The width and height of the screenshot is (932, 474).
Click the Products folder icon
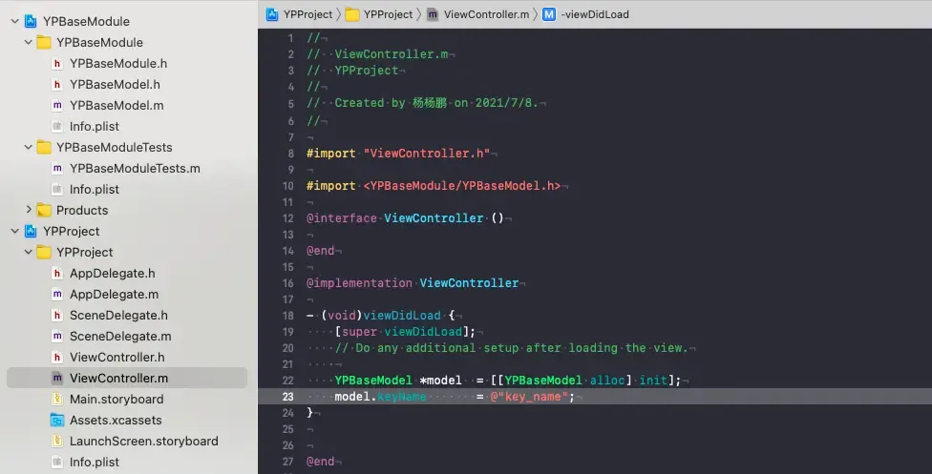44,211
